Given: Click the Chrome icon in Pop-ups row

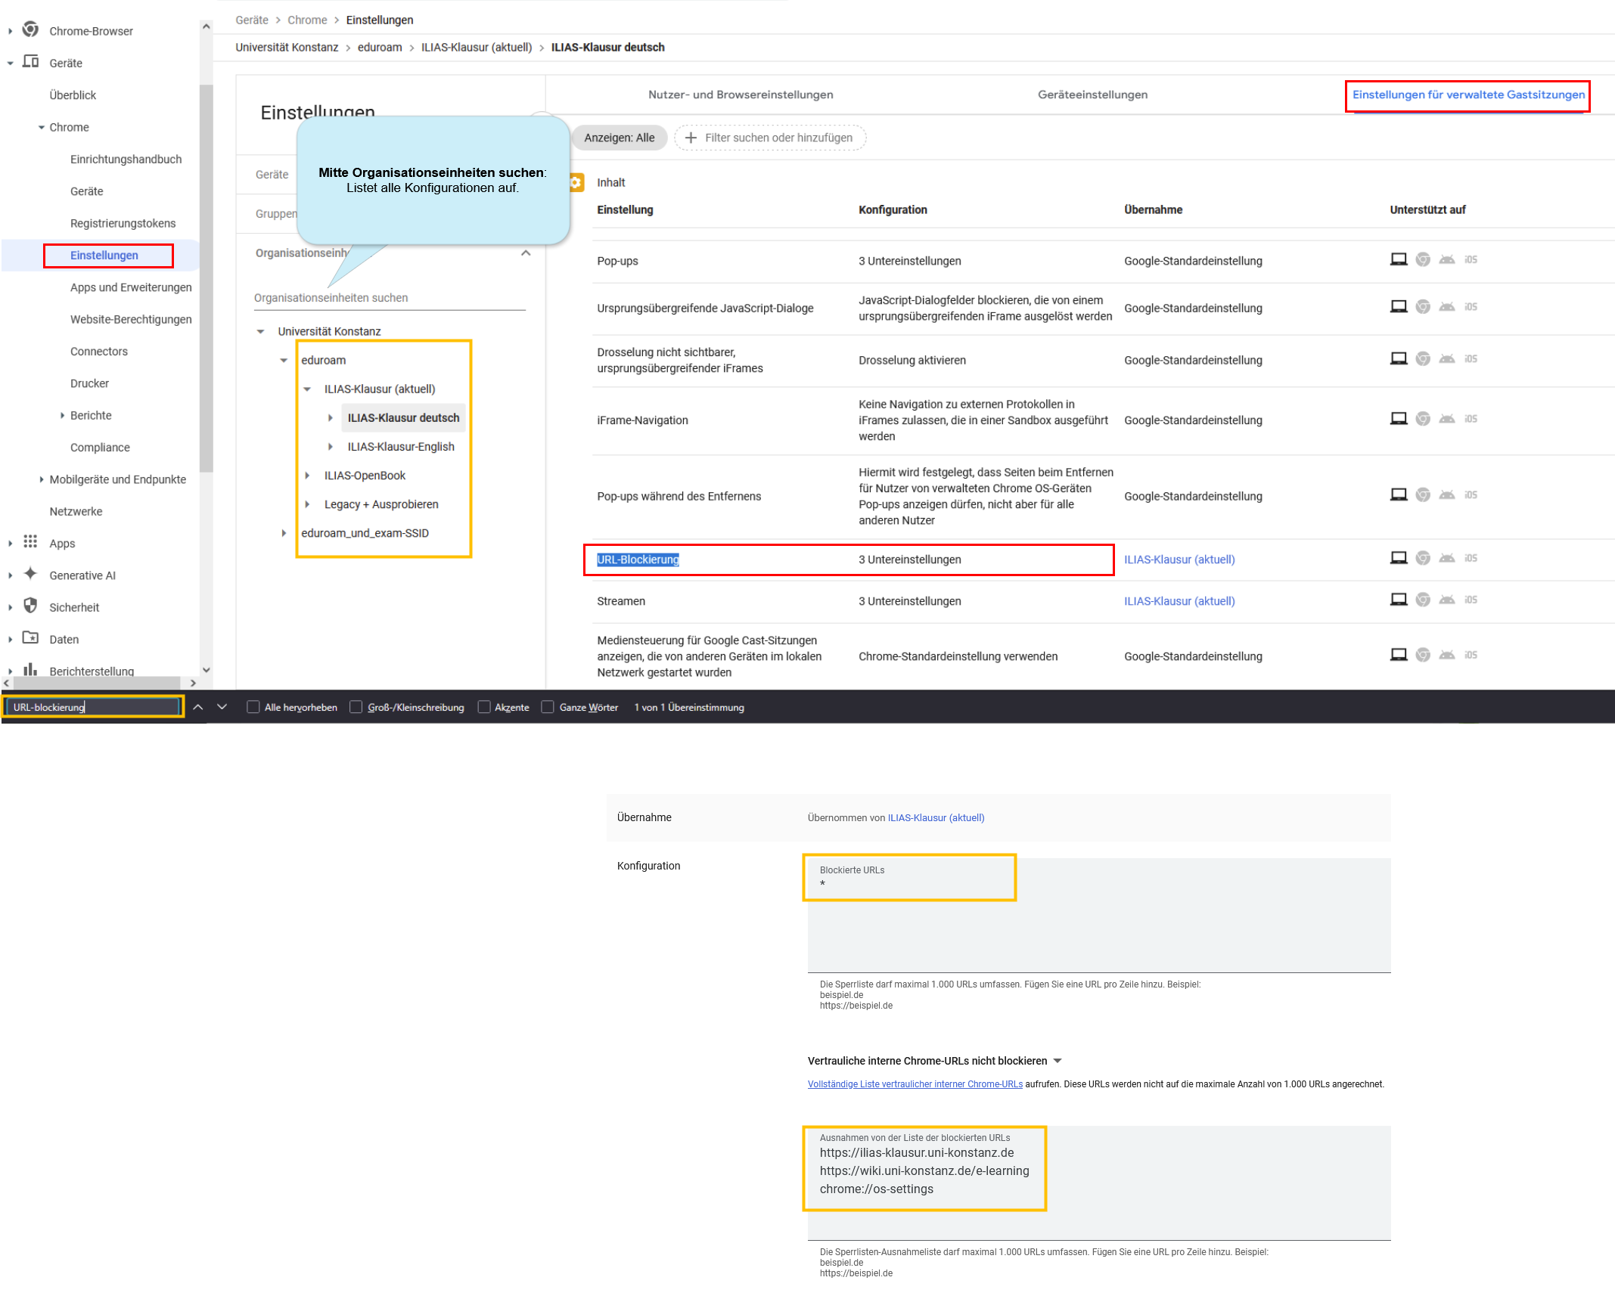Looking at the screenshot, I should pyautogui.click(x=1423, y=260).
